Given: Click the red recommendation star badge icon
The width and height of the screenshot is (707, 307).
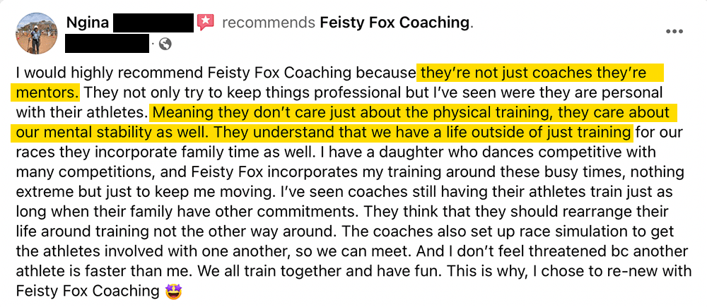Looking at the screenshot, I should [205, 22].
